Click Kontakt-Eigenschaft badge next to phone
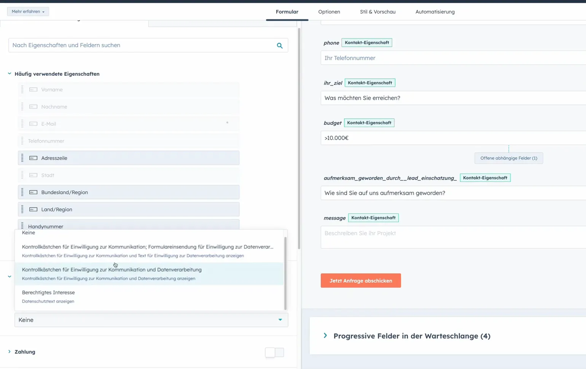 (x=367, y=43)
